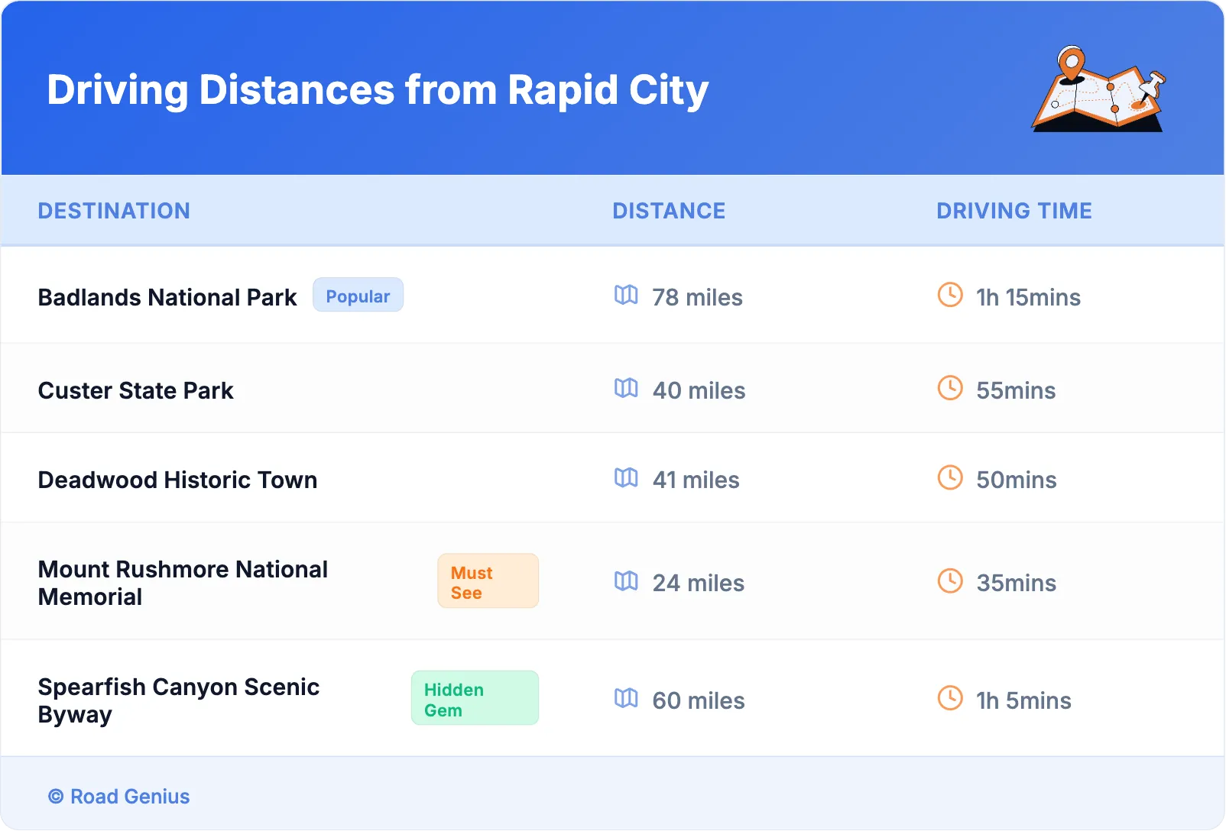
Task: Click clock icon beside 1h 15mins
Action: coord(950,295)
